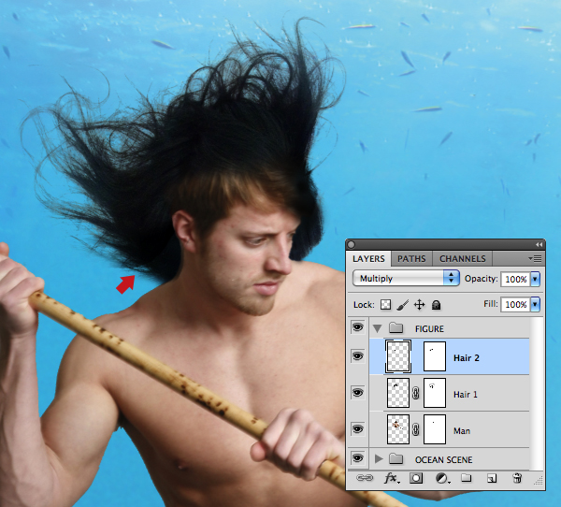Viewport: 561px width, 507px height.
Task: Collapse the panel with double arrows
Action: coord(539,244)
